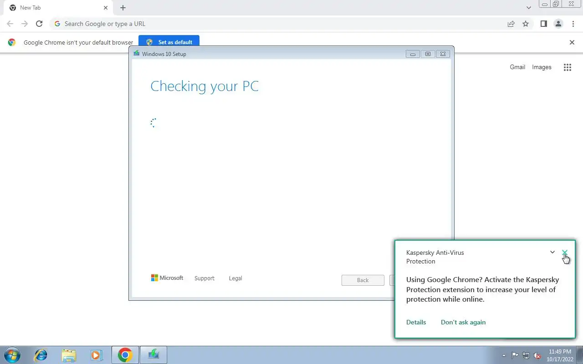Viewport: 583px width, 364px height.
Task: Open network status tray icon
Action: [x=526, y=356]
